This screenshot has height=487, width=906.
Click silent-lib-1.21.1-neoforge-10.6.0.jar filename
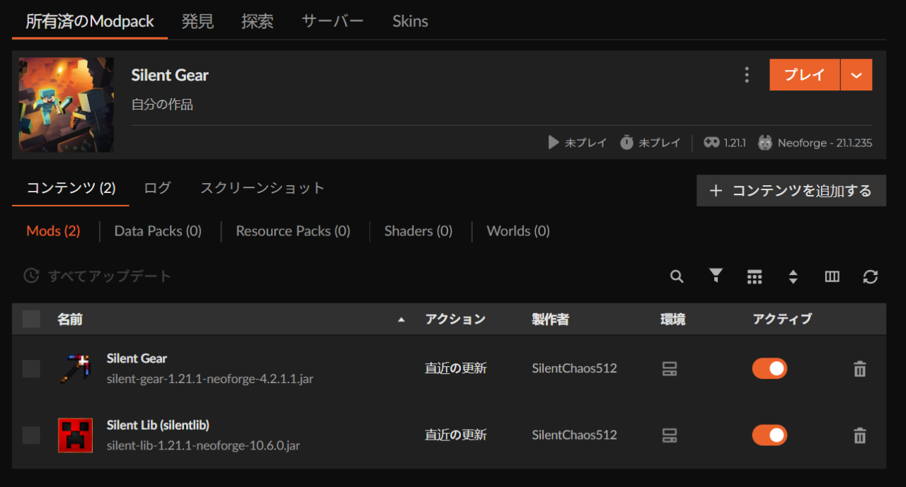click(x=204, y=445)
